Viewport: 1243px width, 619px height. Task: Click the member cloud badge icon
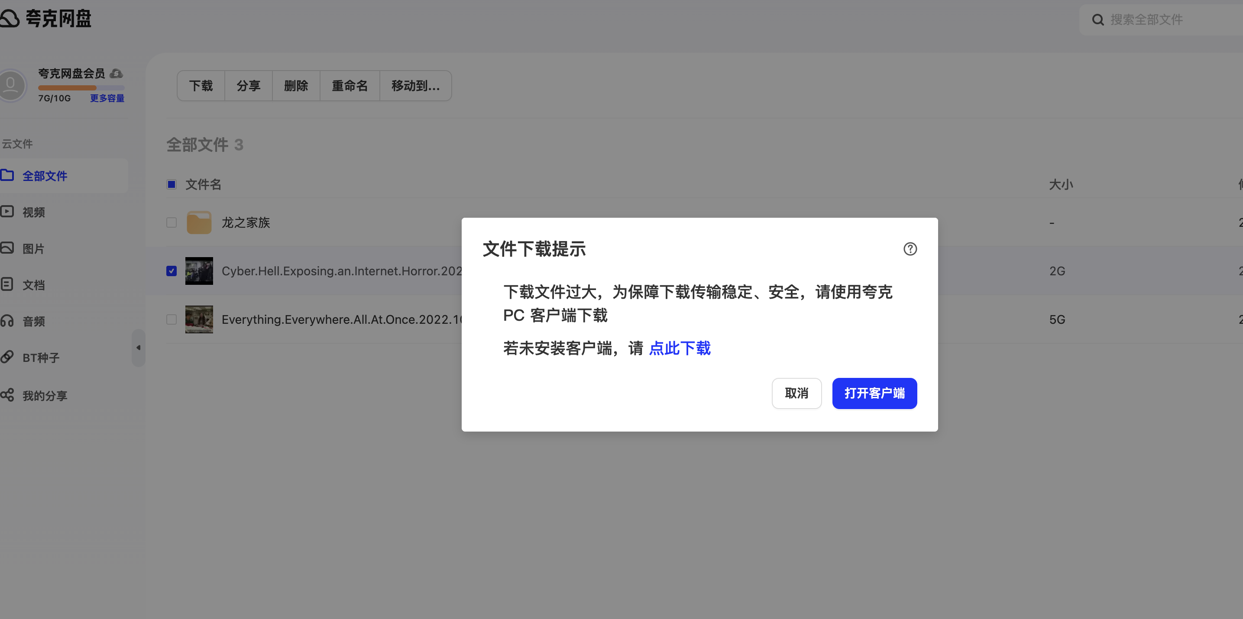click(x=117, y=73)
